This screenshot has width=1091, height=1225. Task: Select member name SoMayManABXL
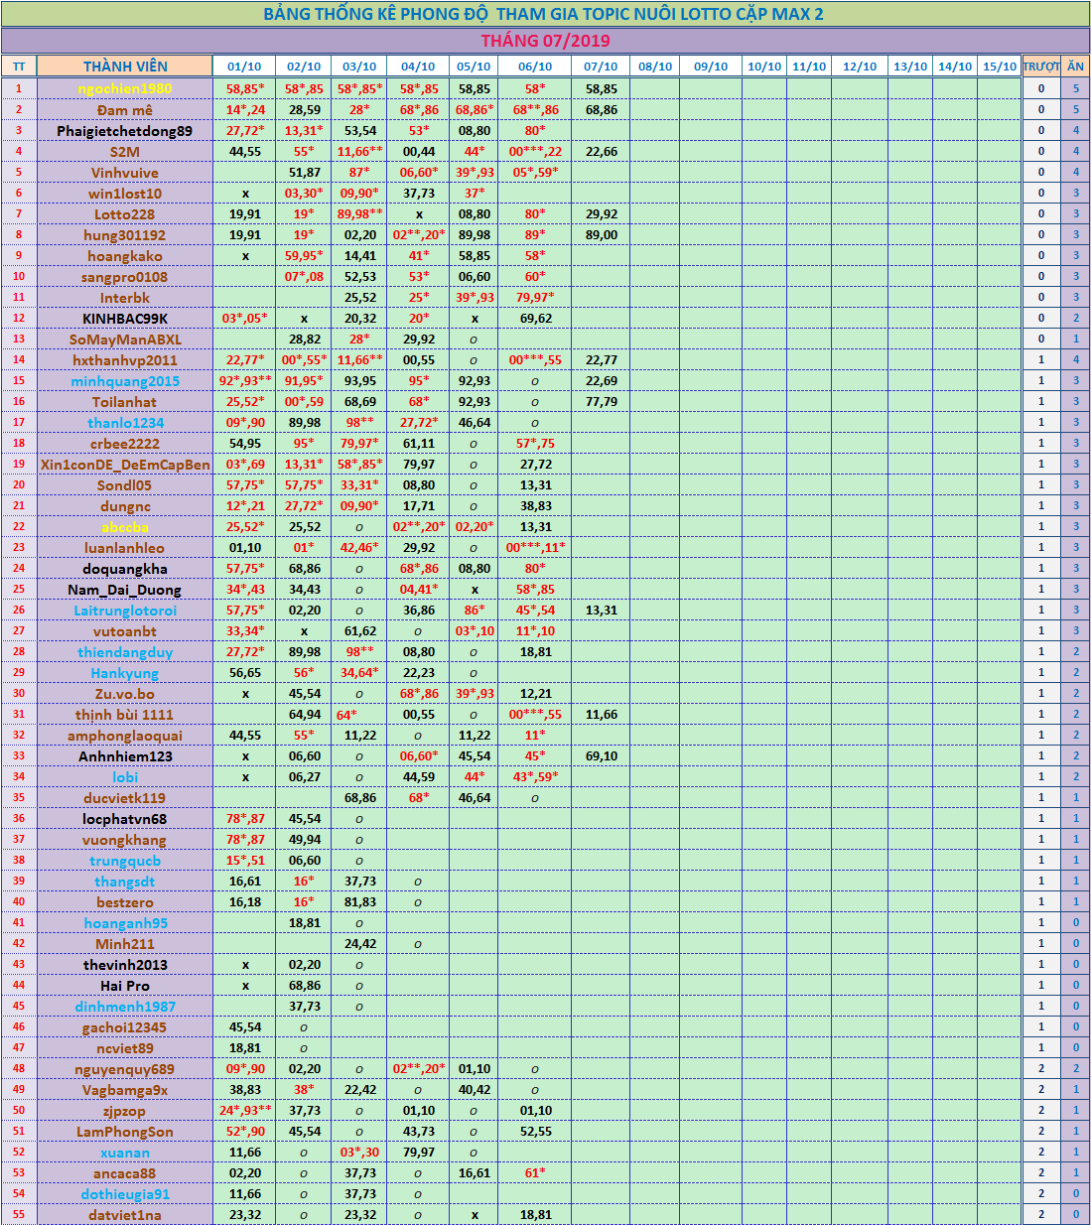pyautogui.click(x=125, y=339)
